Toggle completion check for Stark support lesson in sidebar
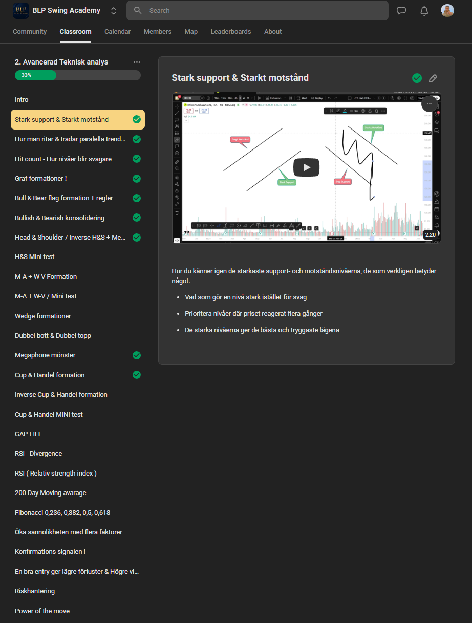472x623 pixels. (137, 119)
